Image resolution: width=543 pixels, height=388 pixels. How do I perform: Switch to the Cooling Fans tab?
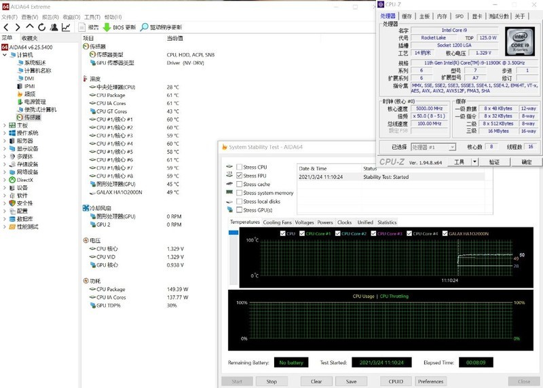coord(277,222)
